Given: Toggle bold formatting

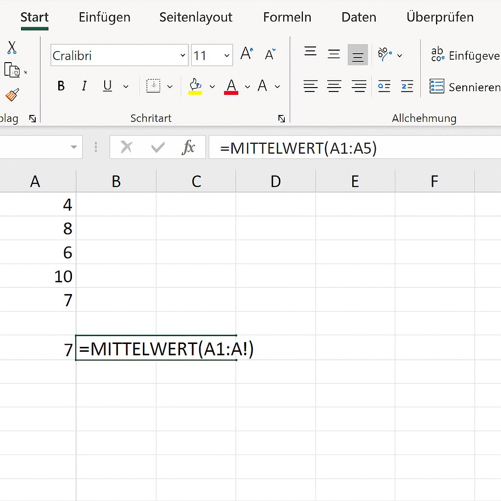Looking at the screenshot, I should 61,86.
